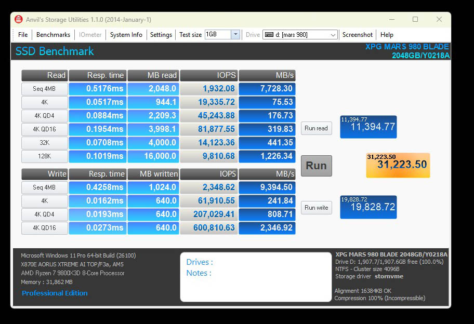Image resolution: width=474 pixels, height=324 pixels.
Task: Select the 128K read test button
Action: [x=45, y=156]
